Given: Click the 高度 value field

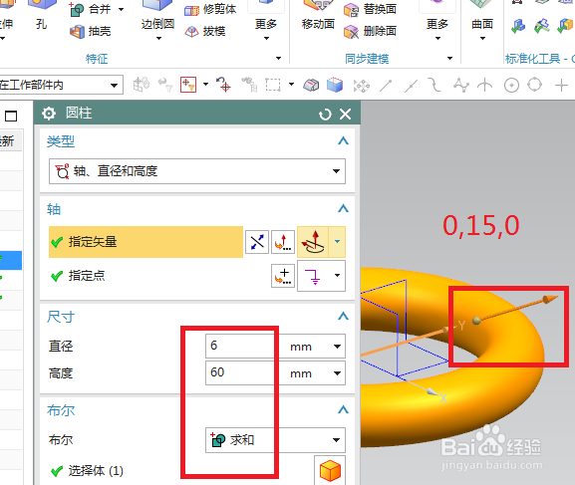Looking at the screenshot, I should (242, 372).
